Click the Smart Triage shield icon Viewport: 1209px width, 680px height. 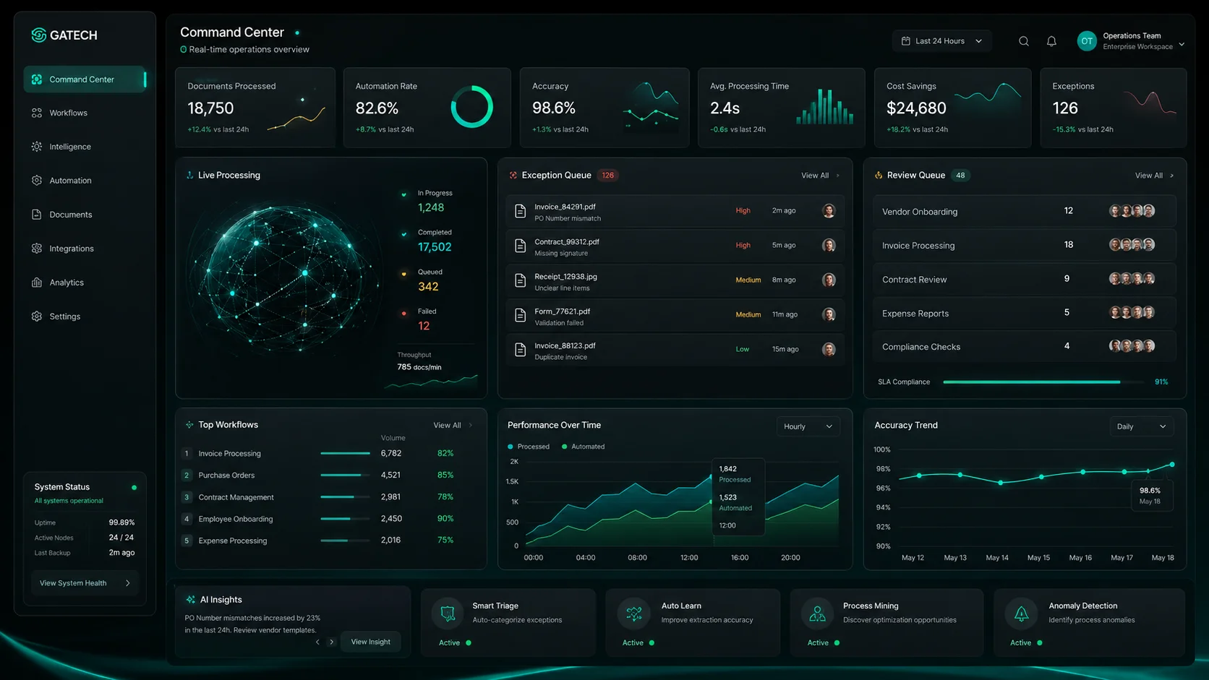point(448,614)
